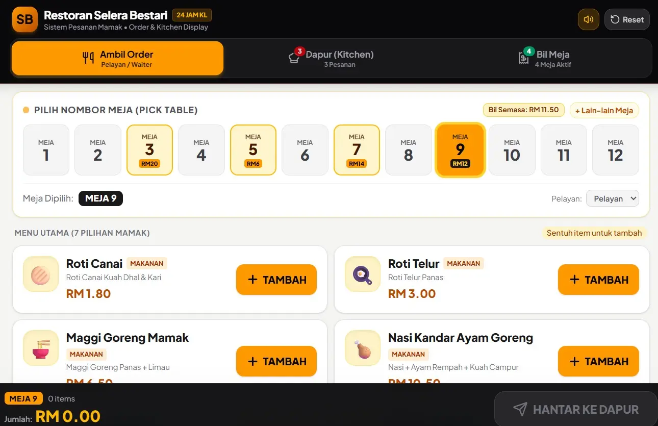Click the MEJA 9 badge in bottom bar
This screenshot has width=658, height=426.
click(23, 398)
